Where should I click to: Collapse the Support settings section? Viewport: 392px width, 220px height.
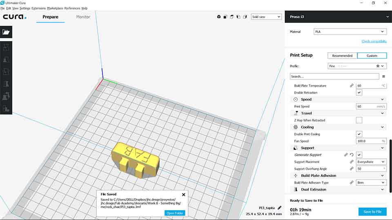338,148
